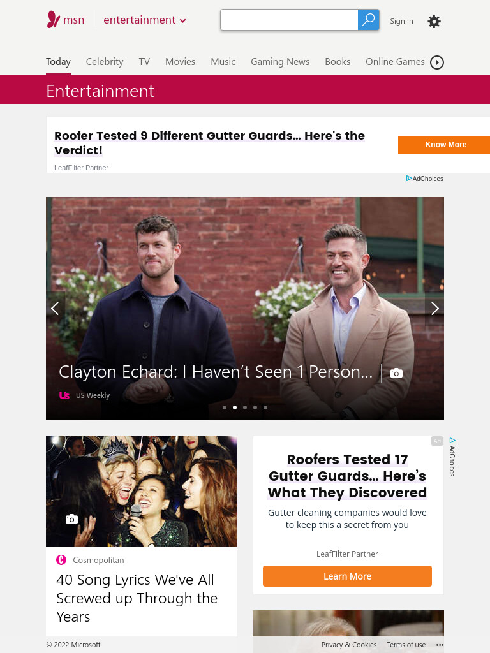This screenshot has height=653, width=490.
Task: Switch to the Gaming News tab
Action: tap(280, 62)
